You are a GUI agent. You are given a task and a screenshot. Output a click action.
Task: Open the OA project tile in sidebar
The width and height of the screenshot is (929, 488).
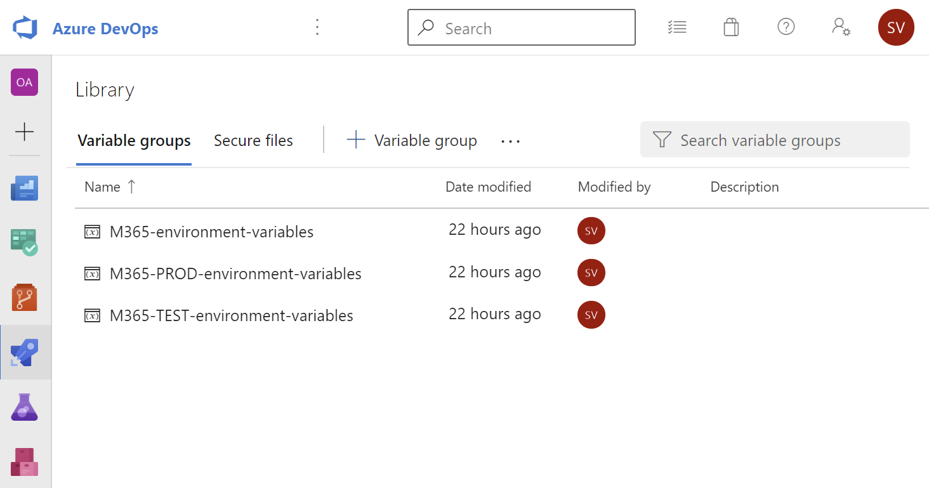(x=24, y=82)
